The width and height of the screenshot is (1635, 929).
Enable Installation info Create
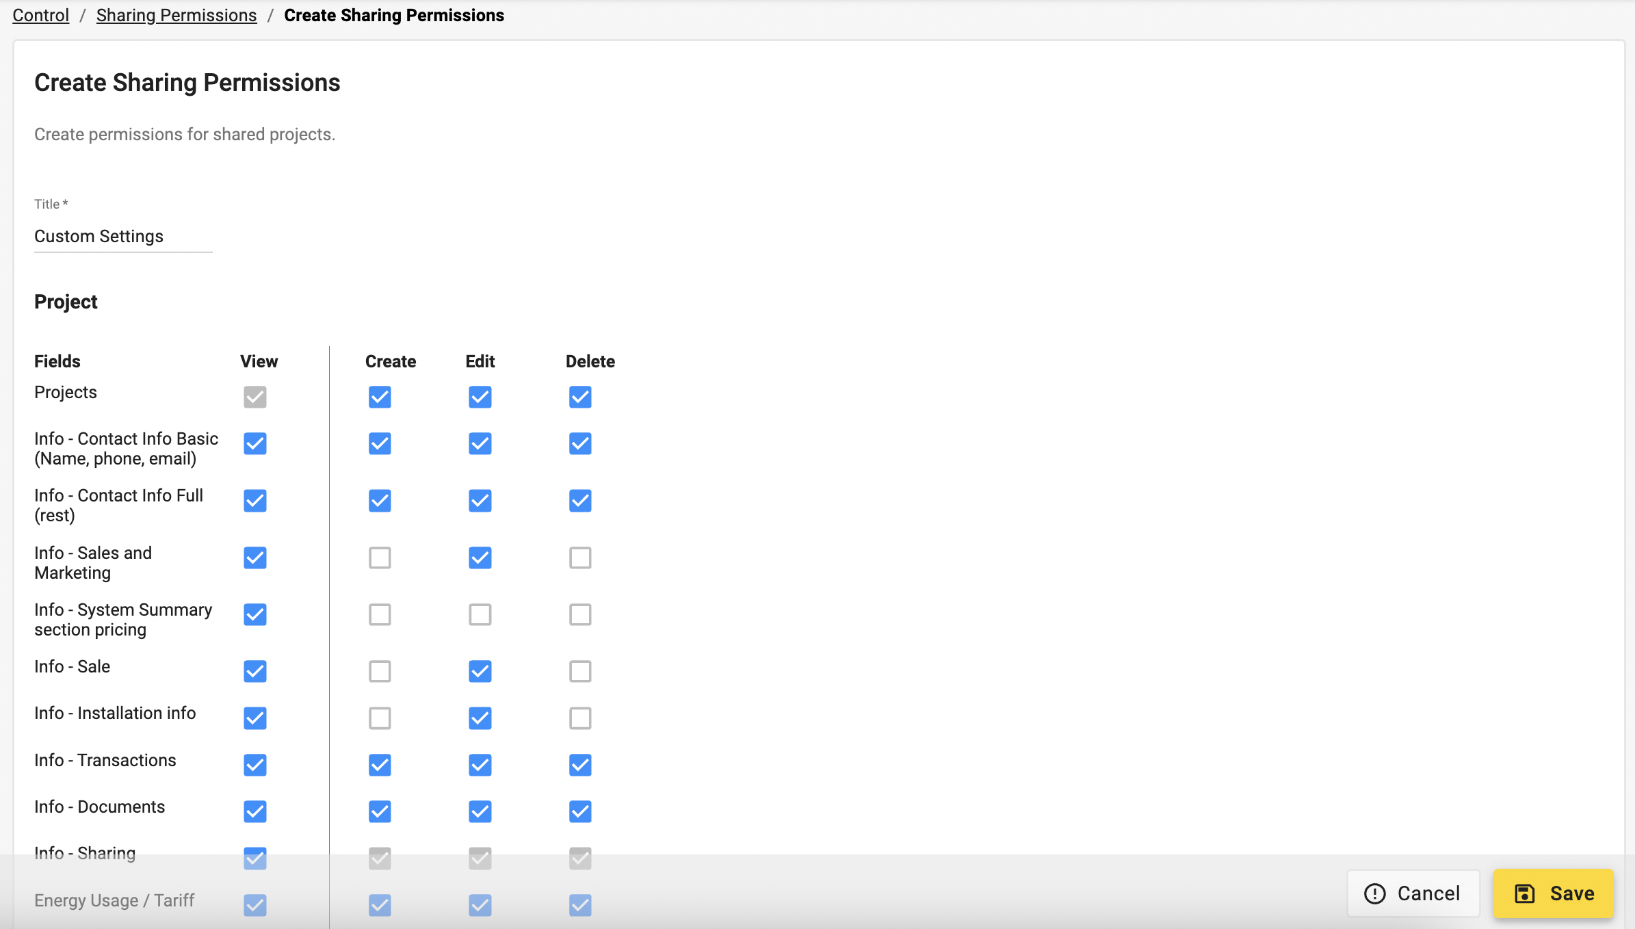[380, 718]
